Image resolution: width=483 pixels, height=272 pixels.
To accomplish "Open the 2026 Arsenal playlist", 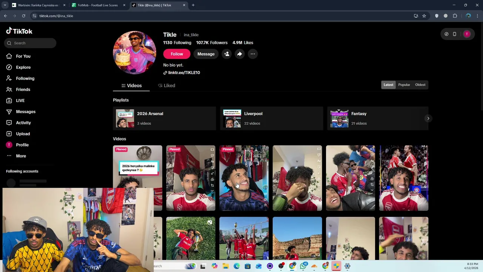I will [x=164, y=119].
